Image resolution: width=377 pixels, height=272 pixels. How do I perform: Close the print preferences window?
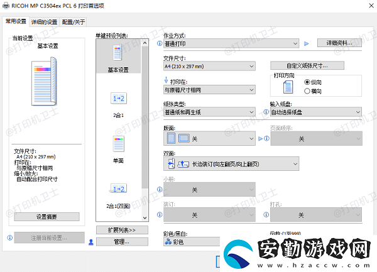(371, 6)
